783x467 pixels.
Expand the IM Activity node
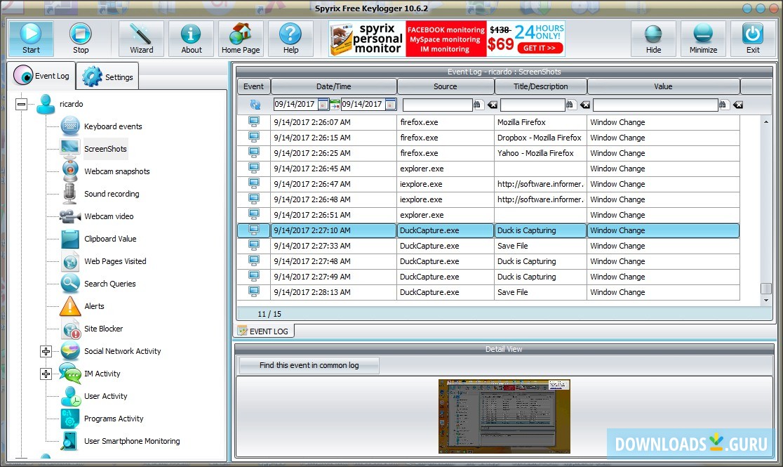click(46, 374)
